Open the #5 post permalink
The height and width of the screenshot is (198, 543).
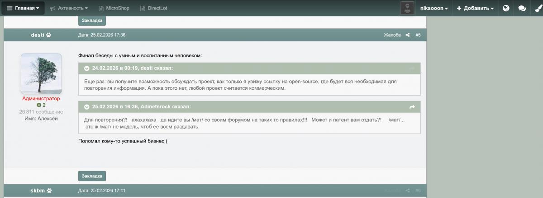418,35
